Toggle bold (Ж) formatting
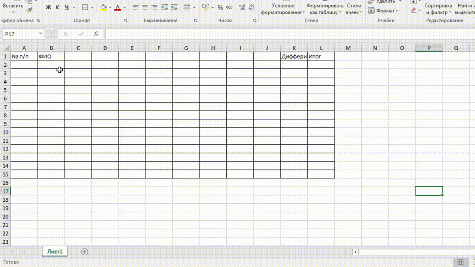The image size is (475, 267). click(48, 8)
